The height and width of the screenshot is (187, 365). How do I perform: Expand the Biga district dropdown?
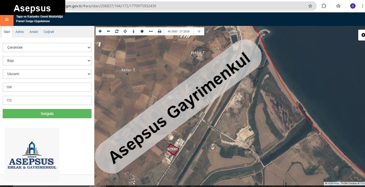coord(47,61)
